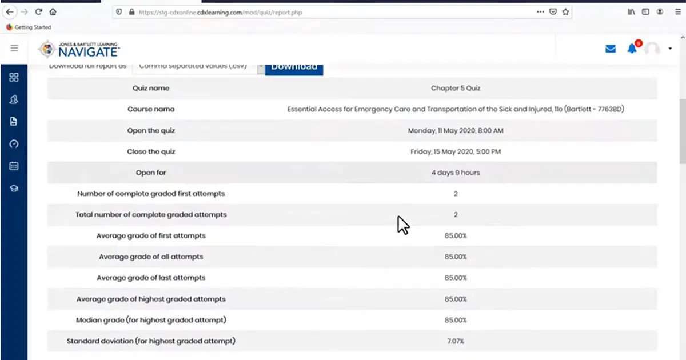Image resolution: width=686 pixels, height=360 pixels.
Task: View notifications using the bell icon
Action: point(632,49)
